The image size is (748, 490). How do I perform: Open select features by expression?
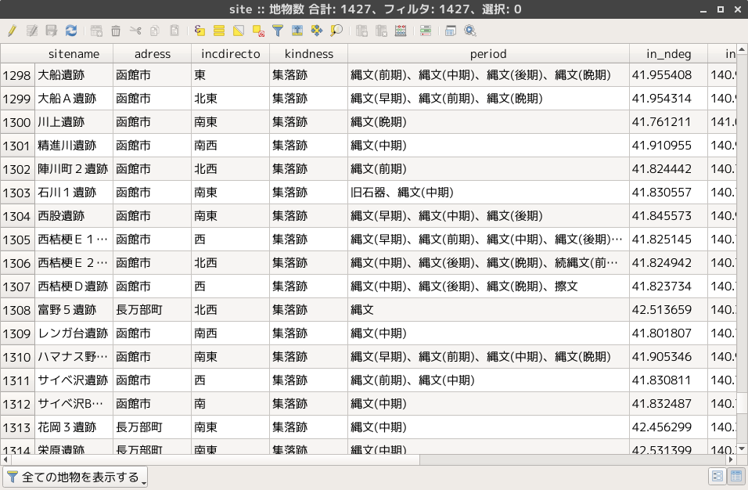[200, 31]
